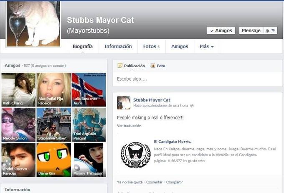Image resolution: width=284 pixels, height=193 pixels.
Task: Click the shared page description text
Action: (215, 152)
